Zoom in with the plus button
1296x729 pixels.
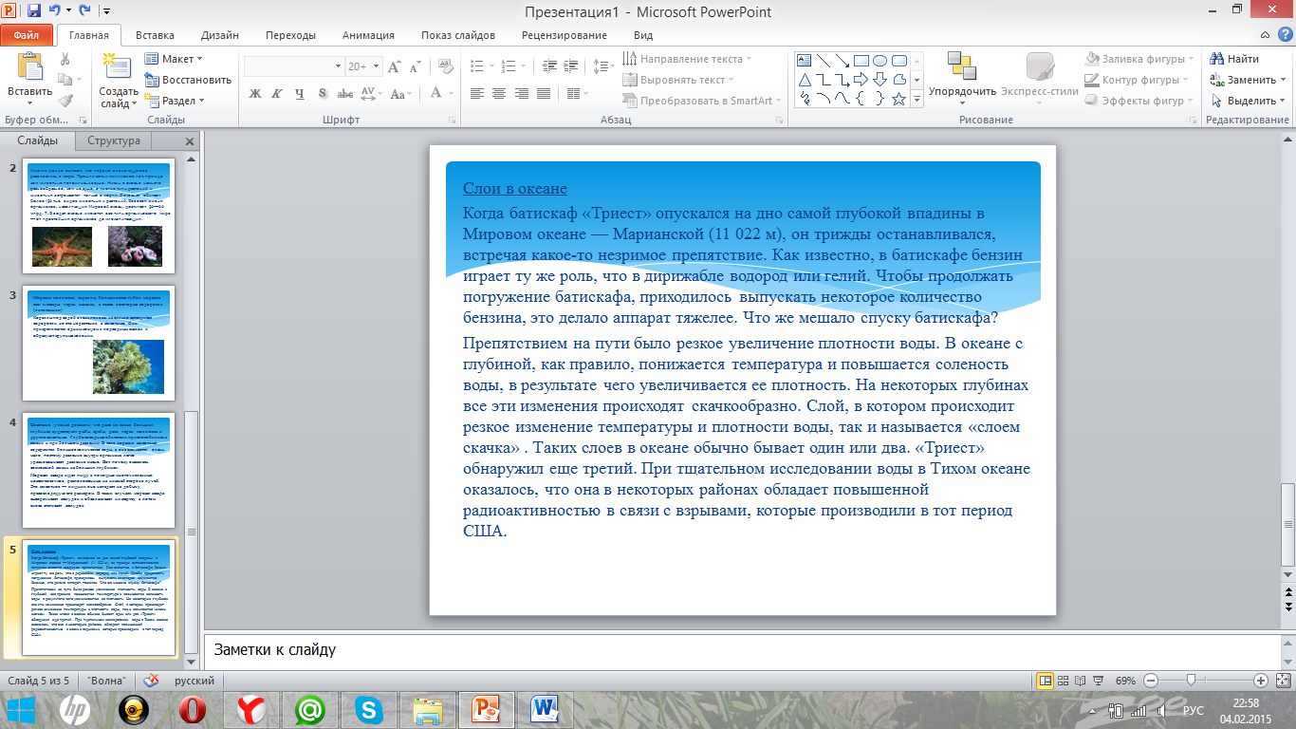1261,681
